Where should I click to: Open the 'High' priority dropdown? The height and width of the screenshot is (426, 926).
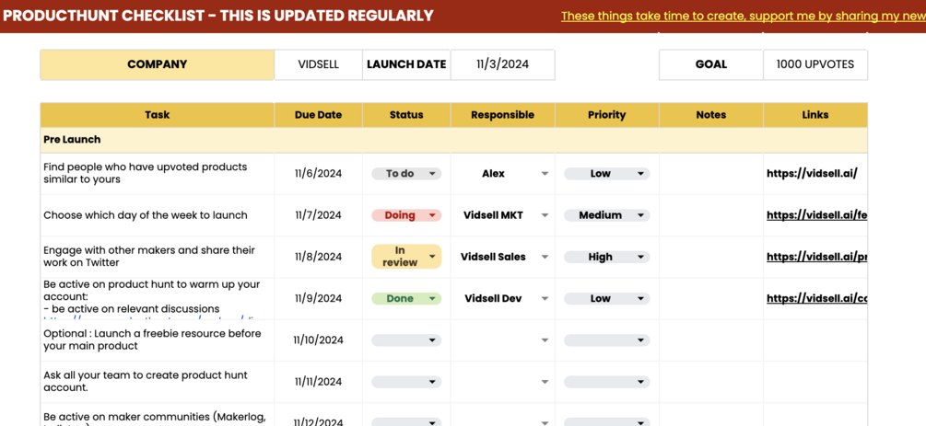(606, 257)
